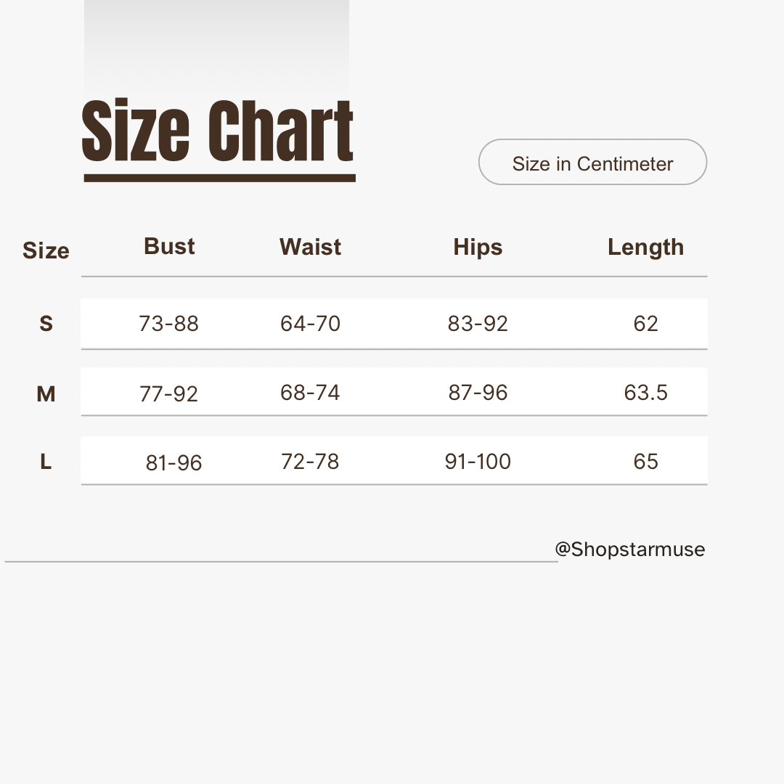Click the Bust column header
The image size is (784, 784).
coord(169,247)
